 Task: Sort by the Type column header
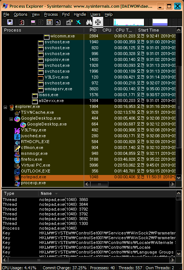click(x=20, y=194)
